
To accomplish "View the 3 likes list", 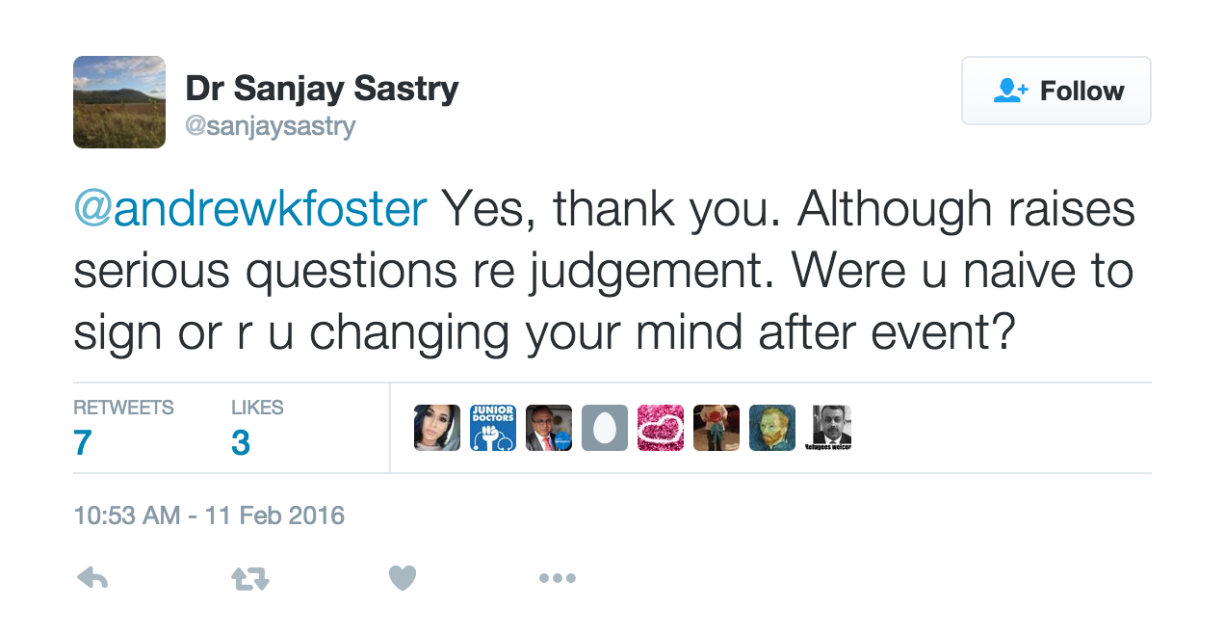I will [257, 427].
